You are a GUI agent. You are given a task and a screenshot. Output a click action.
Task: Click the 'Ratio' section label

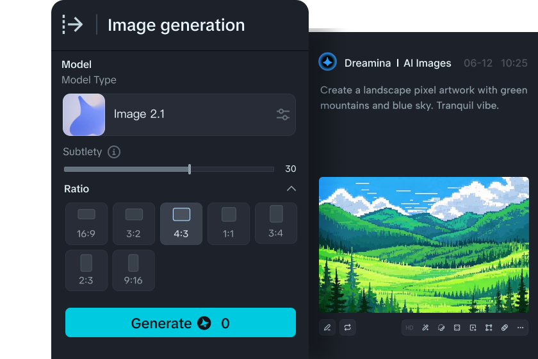point(76,189)
